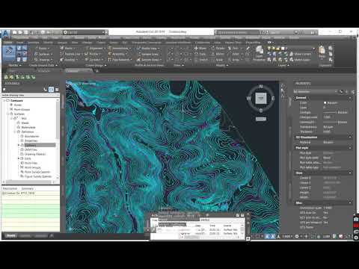Select the Intersections tool

click(x=119, y=48)
